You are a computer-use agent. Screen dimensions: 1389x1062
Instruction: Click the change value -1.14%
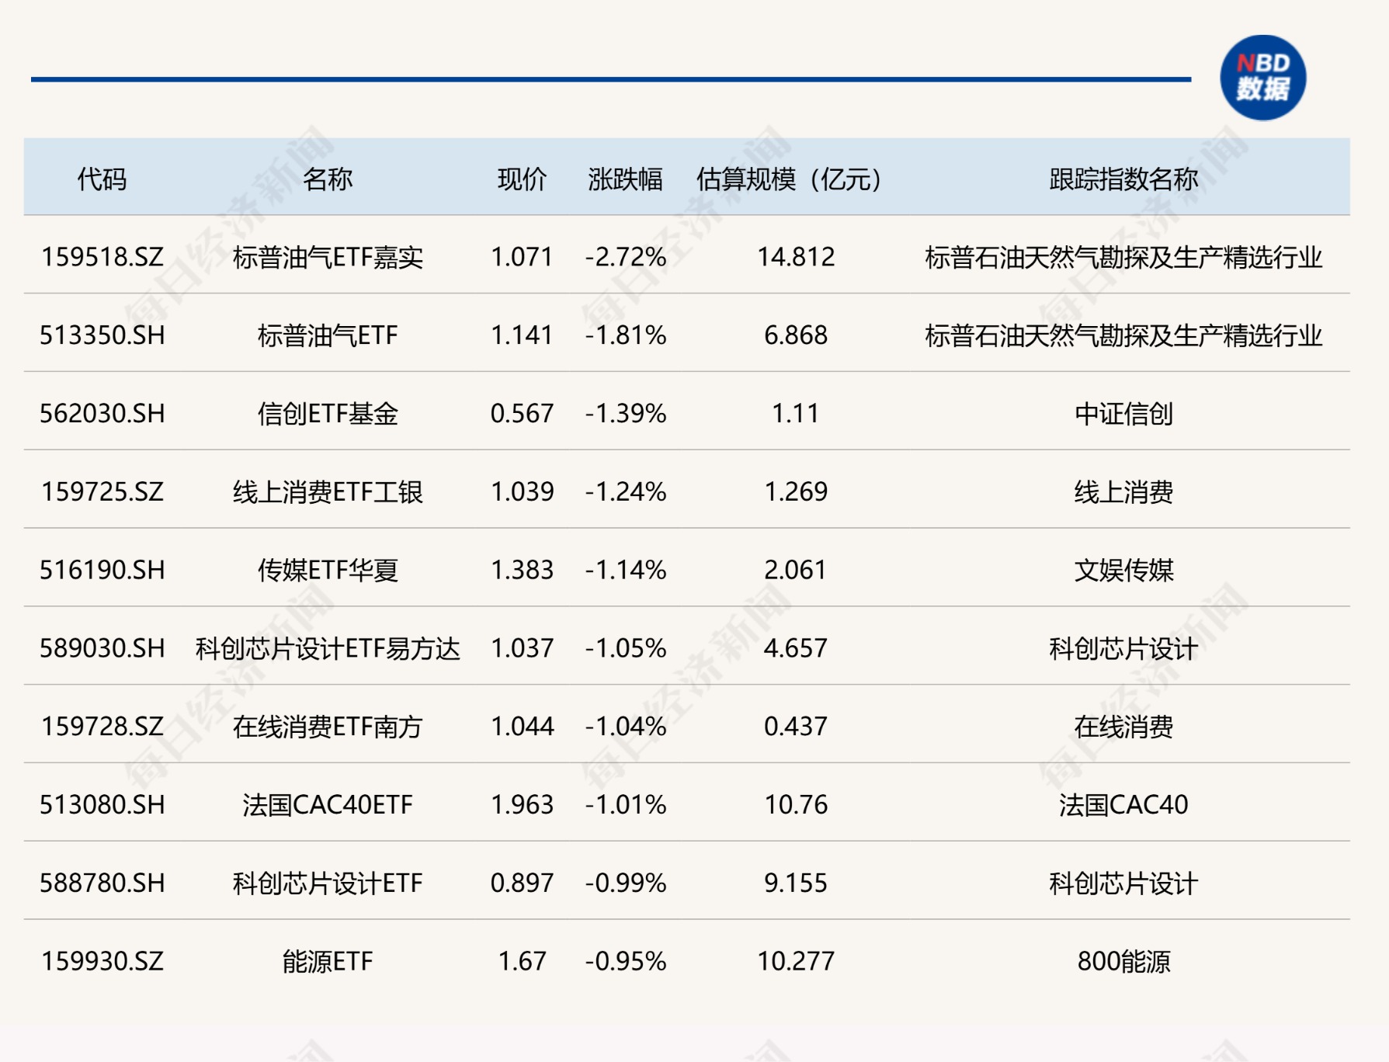point(626,571)
